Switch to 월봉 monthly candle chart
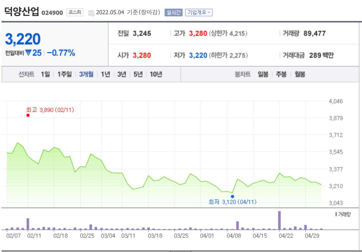 300,74
